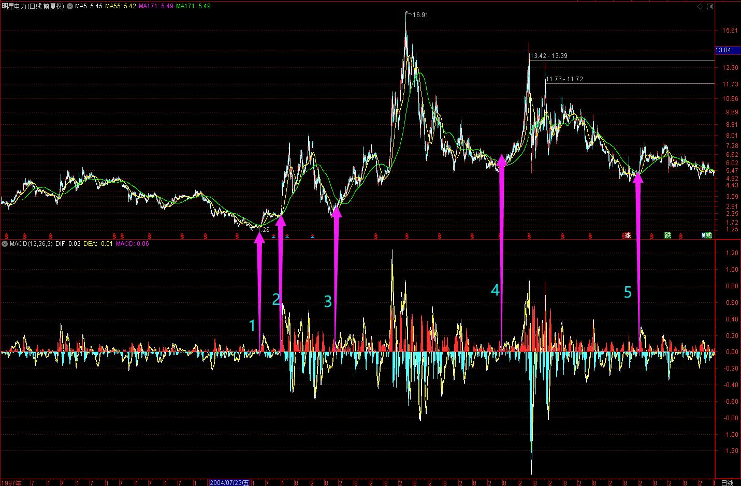741x486 pixels.
Task: Click the green 跌 marker icon
Action: 667,235
